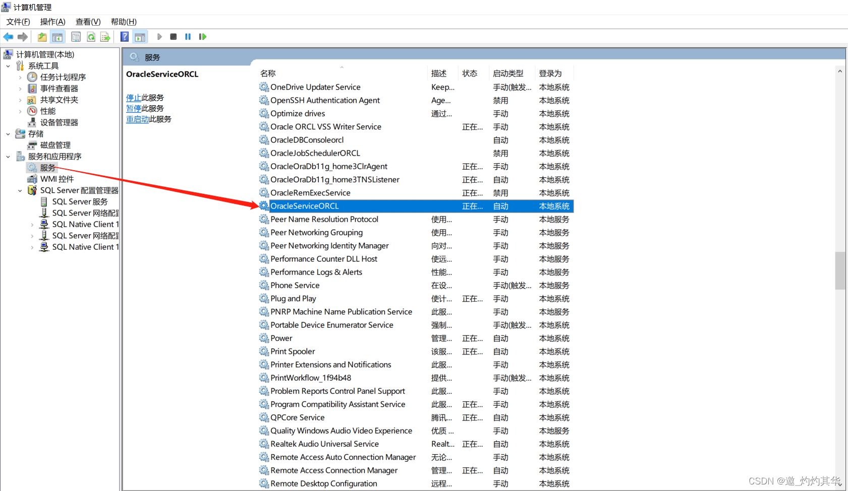Image resolution: width=848 pixels, height=491 pixels.
Task: Refresh the list using the green refresh icon
Action: pyautogui.click(x=91, y=37)
